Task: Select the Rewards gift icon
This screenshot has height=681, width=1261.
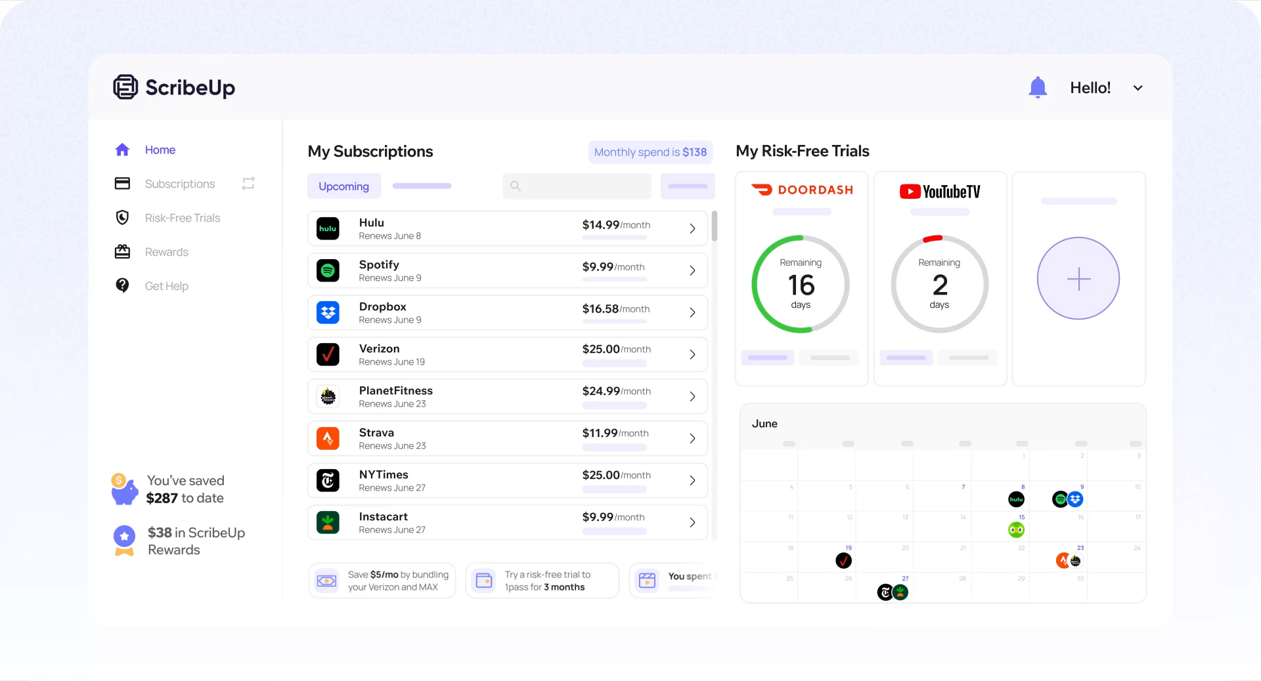Action: [123, 251]
